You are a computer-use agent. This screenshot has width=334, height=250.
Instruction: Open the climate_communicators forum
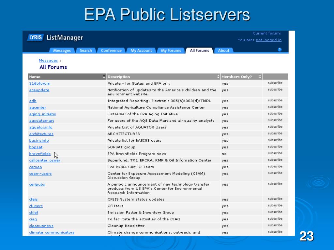(x=52, y=232)
